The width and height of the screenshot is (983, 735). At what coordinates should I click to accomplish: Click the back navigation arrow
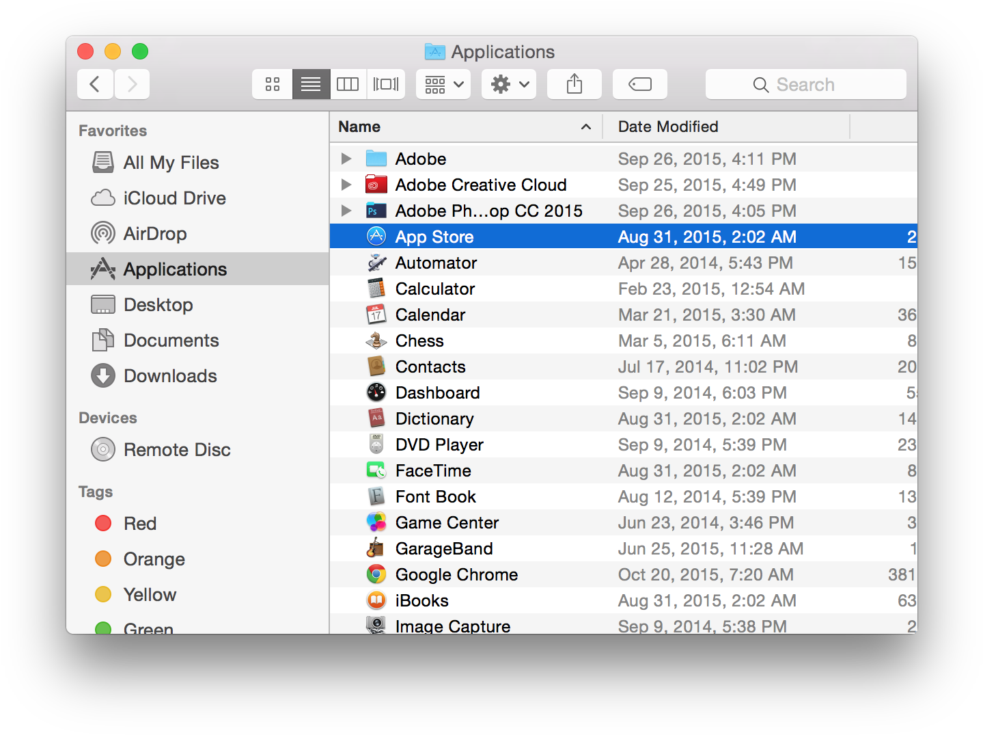95,83
